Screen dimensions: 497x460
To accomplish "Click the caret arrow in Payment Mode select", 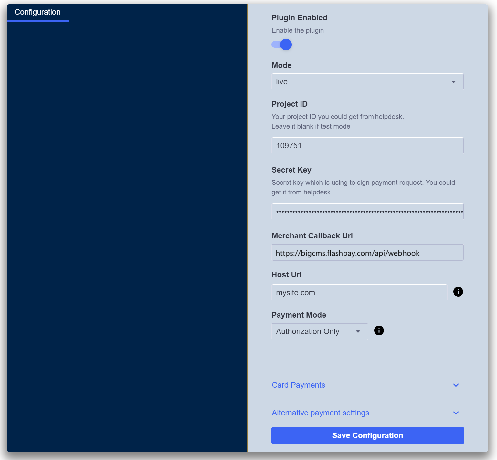I will 358,331.
